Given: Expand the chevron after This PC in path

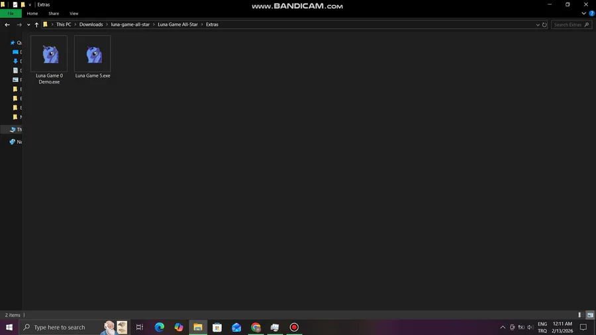Looking at the screenshot, I should (75, 24).
